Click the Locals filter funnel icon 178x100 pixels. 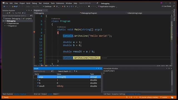[75, 71]
